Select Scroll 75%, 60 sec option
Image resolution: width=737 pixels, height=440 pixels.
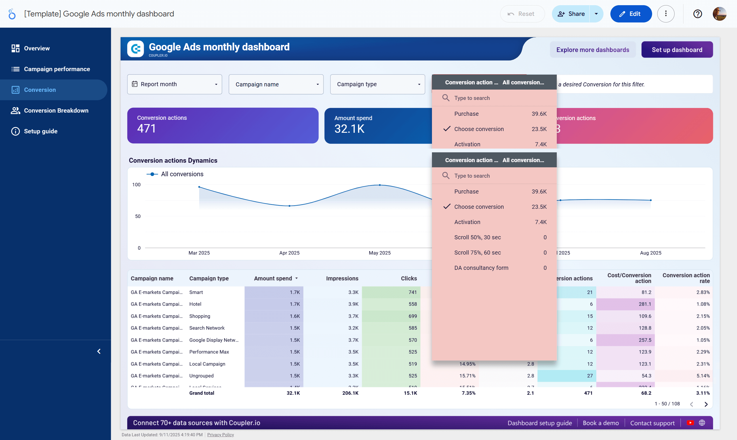click(x=494, y=253)
